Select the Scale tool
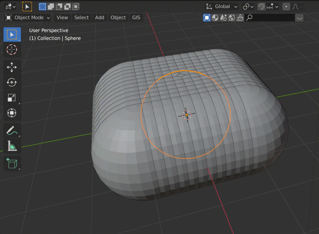 point(12,98)
